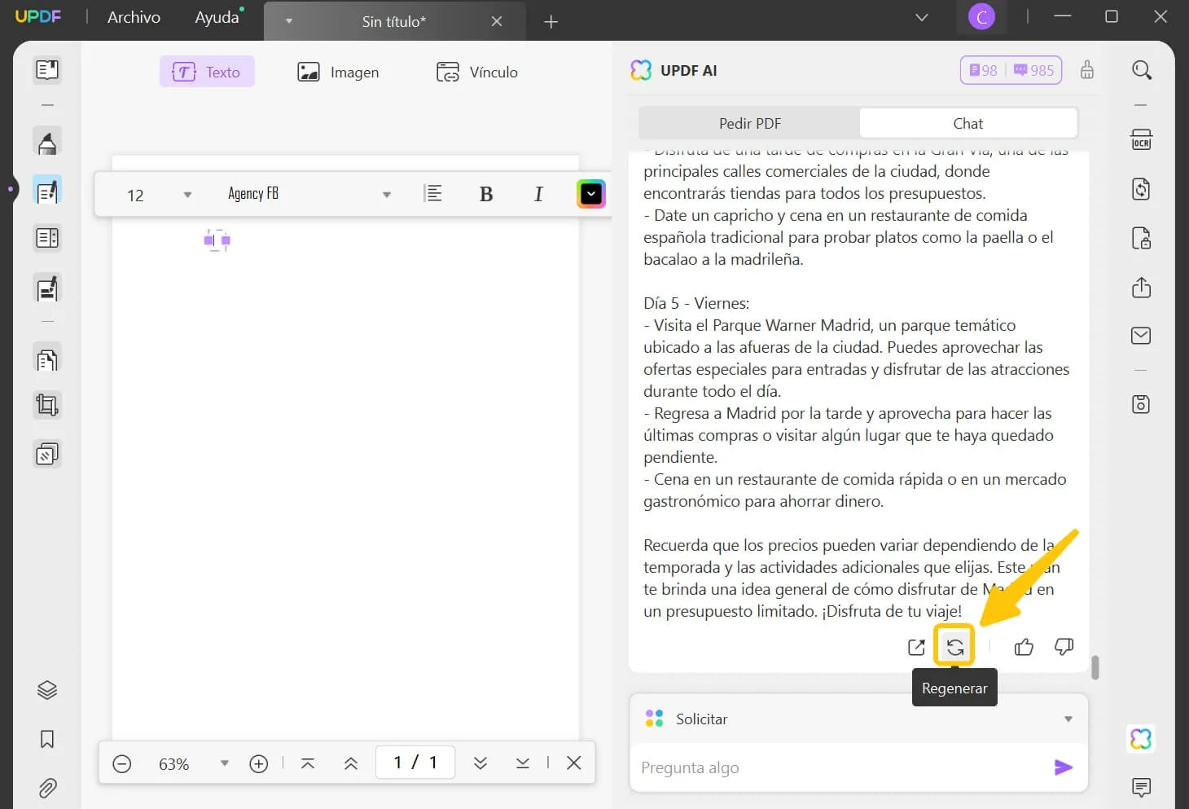This screenshot has width=1189, height=809.
Task: Regenerate the AI response
Action: (954, 647)
